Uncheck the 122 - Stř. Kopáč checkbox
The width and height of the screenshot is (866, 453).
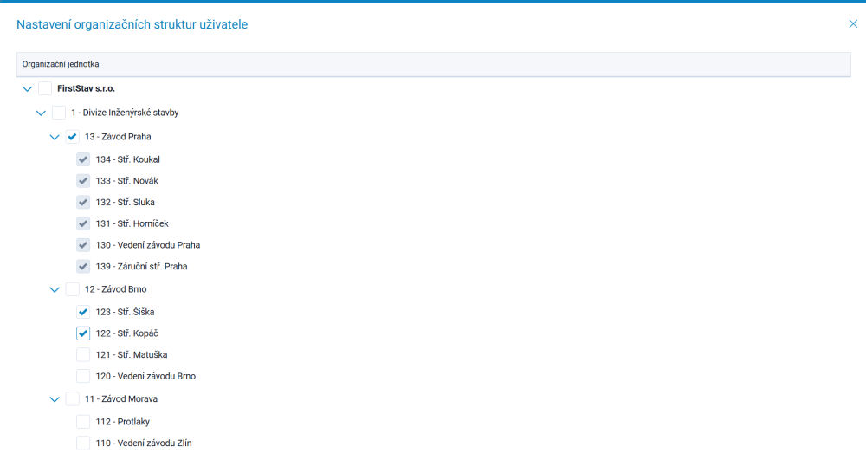click(x=83, y=333)
